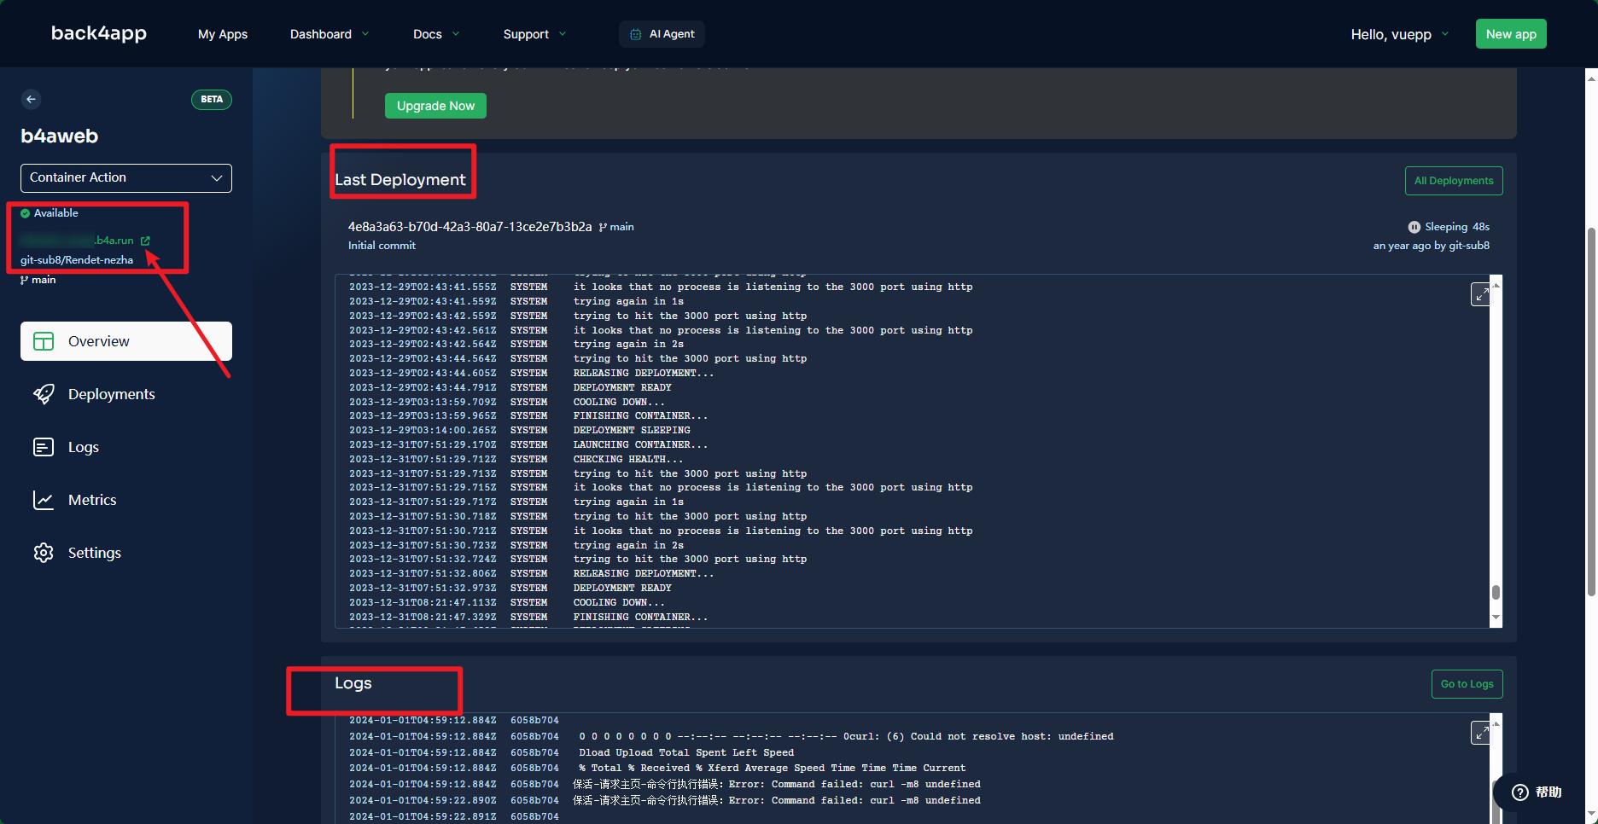Select the Overview sidebar tab

(x=126, y=341)
